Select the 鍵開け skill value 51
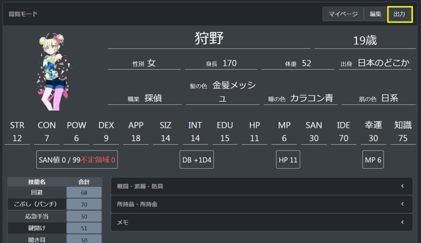This screenshot has height=243, width=421. click(x=84, y=228)
